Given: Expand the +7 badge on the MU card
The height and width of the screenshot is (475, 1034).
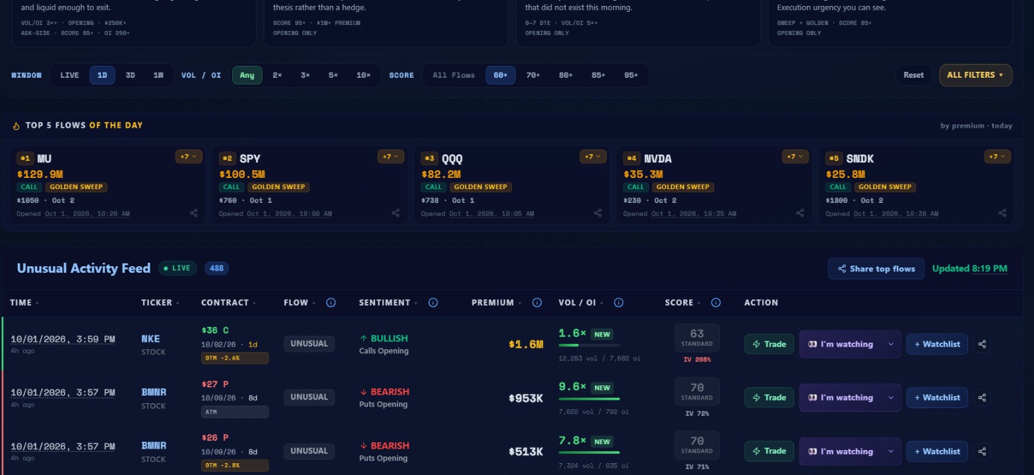Looking at the screenshot, I should point(188,157).
